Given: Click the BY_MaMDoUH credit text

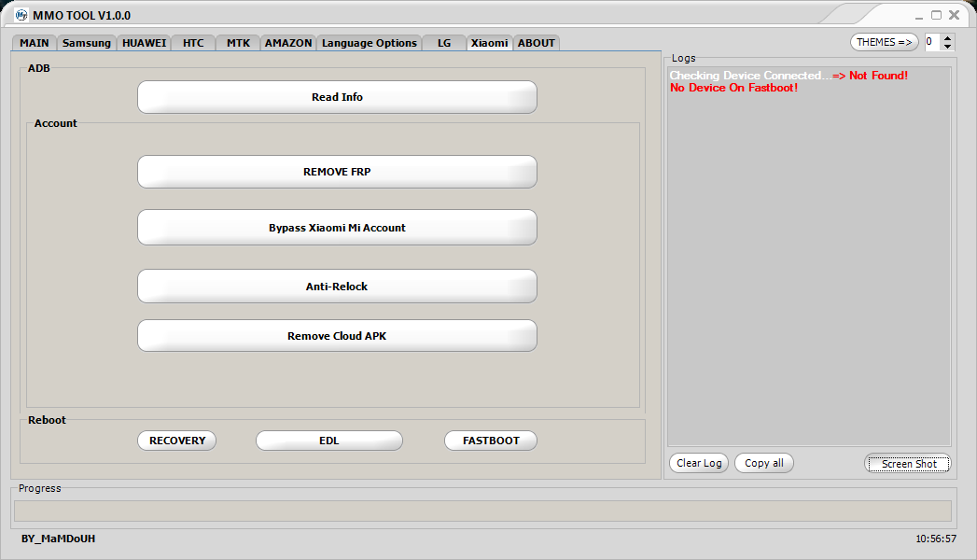Looking at the screenshot, I should pyautogui.click(x=58, y=539).
